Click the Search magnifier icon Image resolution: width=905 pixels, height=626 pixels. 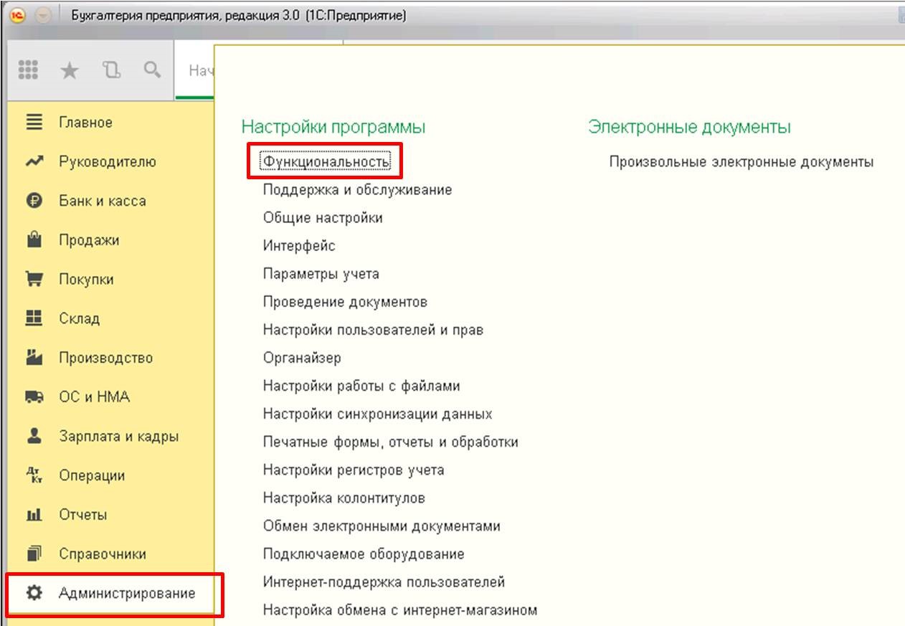[151, 70]
